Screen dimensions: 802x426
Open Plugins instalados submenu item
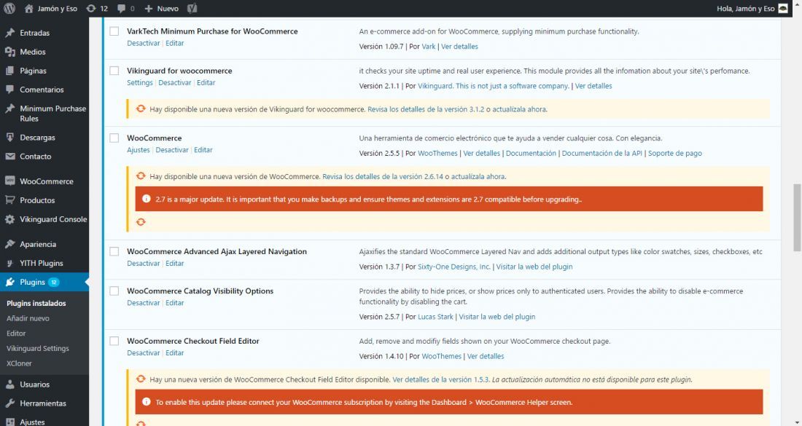[36, 303]
